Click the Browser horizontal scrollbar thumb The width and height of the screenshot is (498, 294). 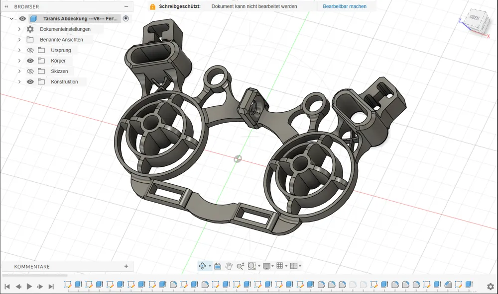pos(35,275)
